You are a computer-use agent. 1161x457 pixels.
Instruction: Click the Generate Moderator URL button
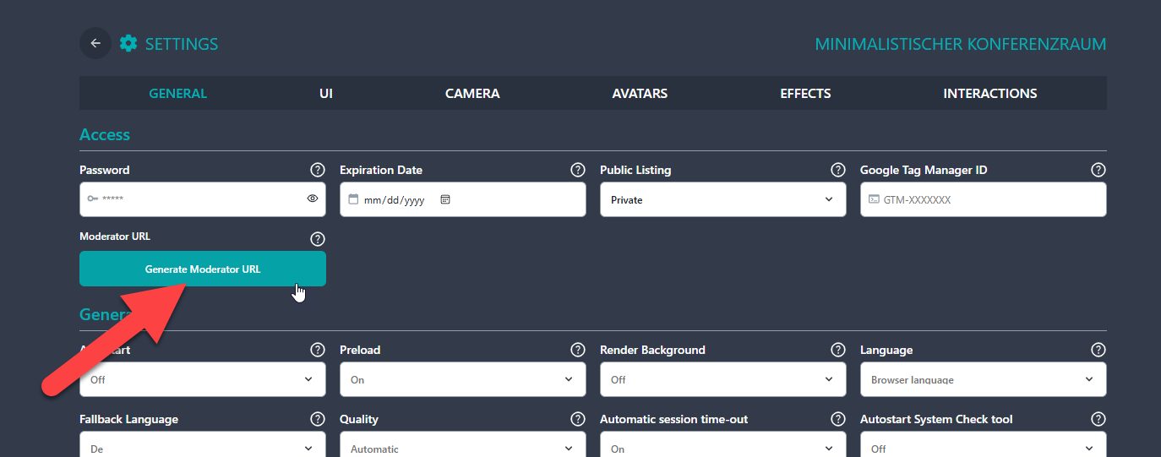click(203, 269)
